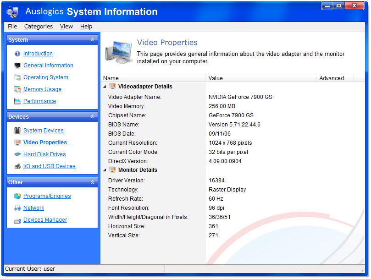
Task: Open the Network link
Action: [33, 208]
